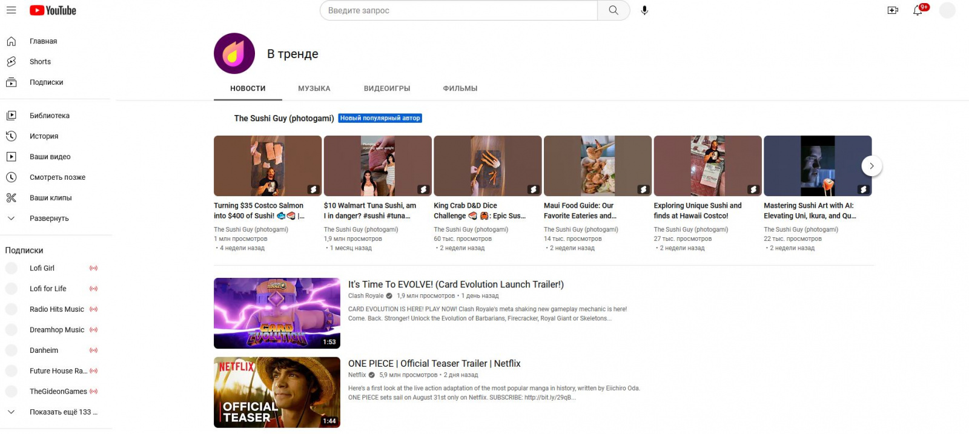Open Maui Food Guide title link
This screenshot has height=434, width=969.
pos(580,211)
